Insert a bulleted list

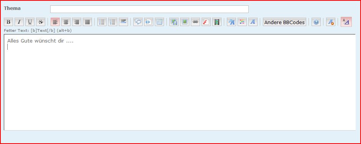click(x=102, y=22)
